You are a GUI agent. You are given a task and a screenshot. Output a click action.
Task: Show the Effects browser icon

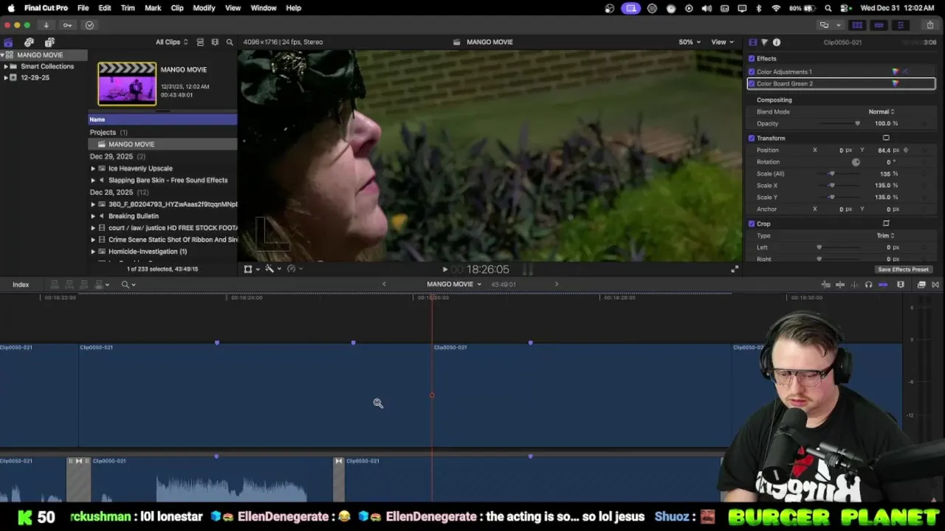tap(921, 285)
